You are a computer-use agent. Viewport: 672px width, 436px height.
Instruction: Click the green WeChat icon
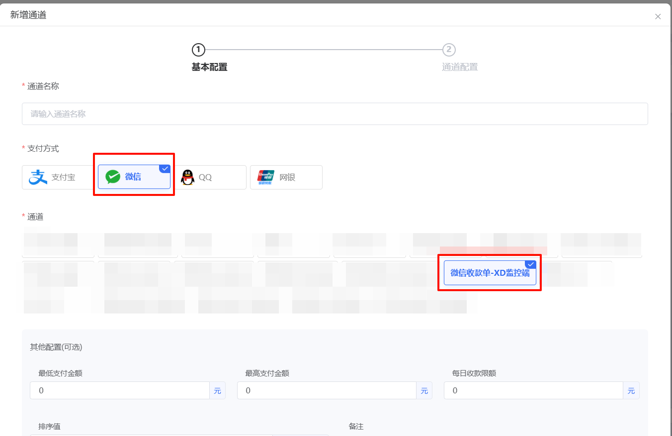[113, 177]
